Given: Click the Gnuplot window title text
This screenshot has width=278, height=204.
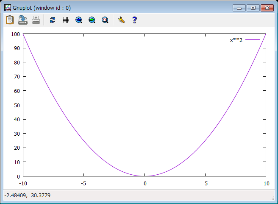Looking at the screenshot, I should pyautogui.click(x=42, y=8).
